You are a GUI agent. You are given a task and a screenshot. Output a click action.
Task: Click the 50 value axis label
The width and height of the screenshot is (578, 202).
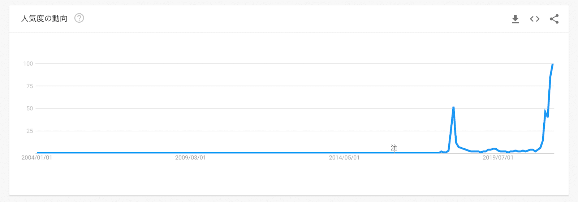[x=30, y=108]
